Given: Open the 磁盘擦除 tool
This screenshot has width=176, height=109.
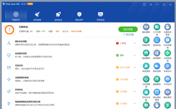Looking at the screenshot, I should click(x=157, y=80).
